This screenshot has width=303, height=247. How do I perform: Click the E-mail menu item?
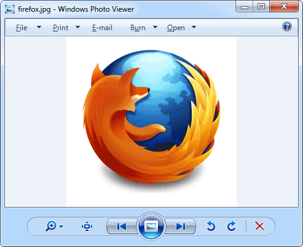pos(102,28)
